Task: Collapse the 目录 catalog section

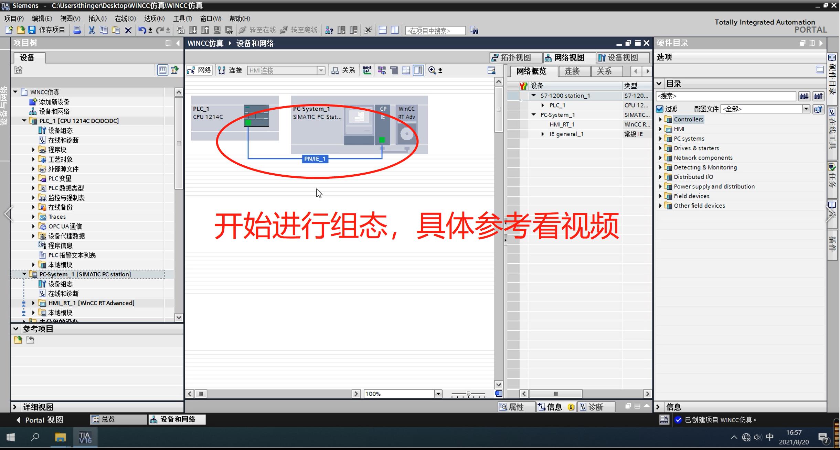Action: [x=659, y=84]
